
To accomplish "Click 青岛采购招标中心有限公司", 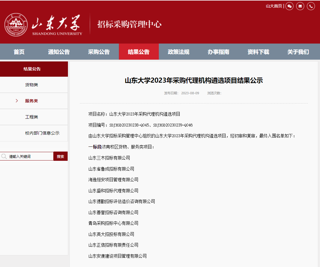I will tap(113, 223).
